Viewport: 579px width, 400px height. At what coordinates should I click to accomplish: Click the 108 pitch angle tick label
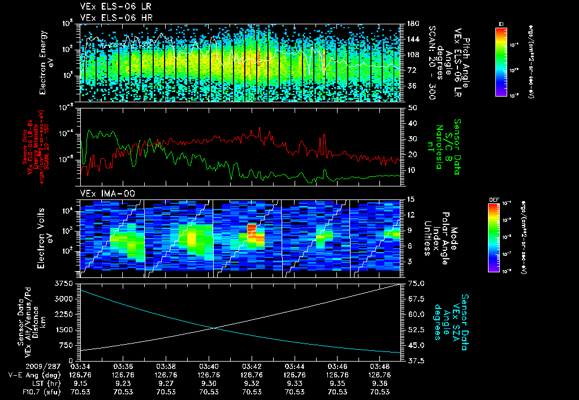[412, 55]
